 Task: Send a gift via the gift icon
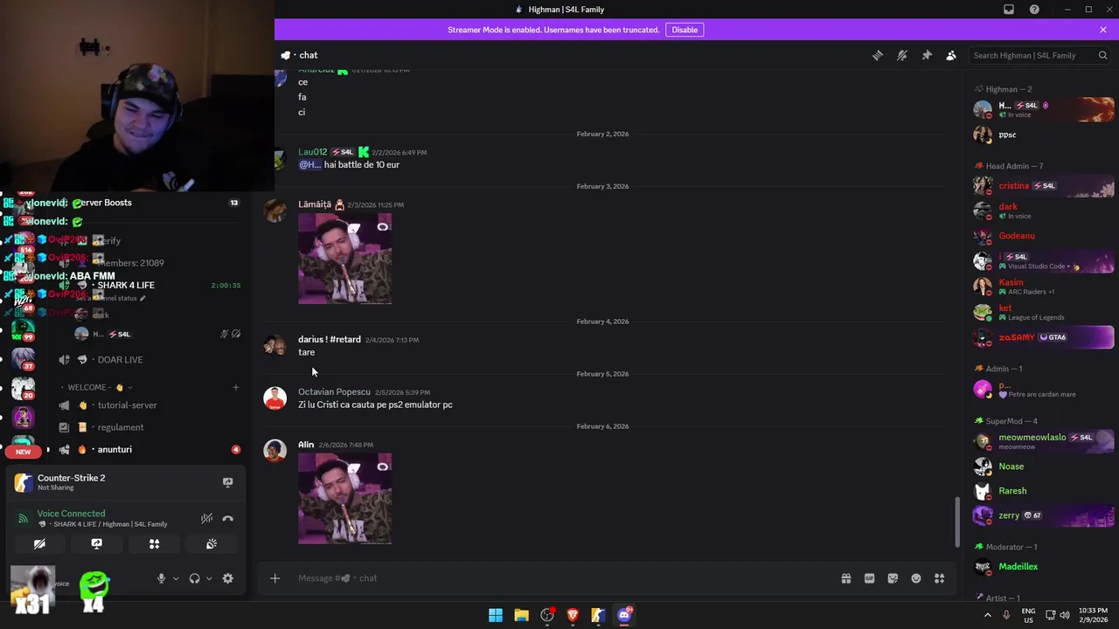846,578
